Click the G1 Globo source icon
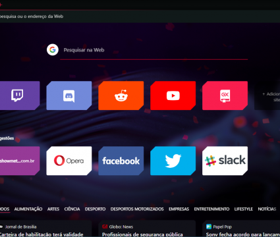Image resolution: width=280 pixels, height=237 pixels. tap(105, 226)
